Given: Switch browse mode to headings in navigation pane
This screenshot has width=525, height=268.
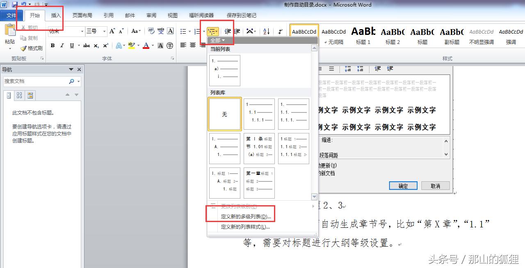Looking at the screenshot, I should pos(9,95).
